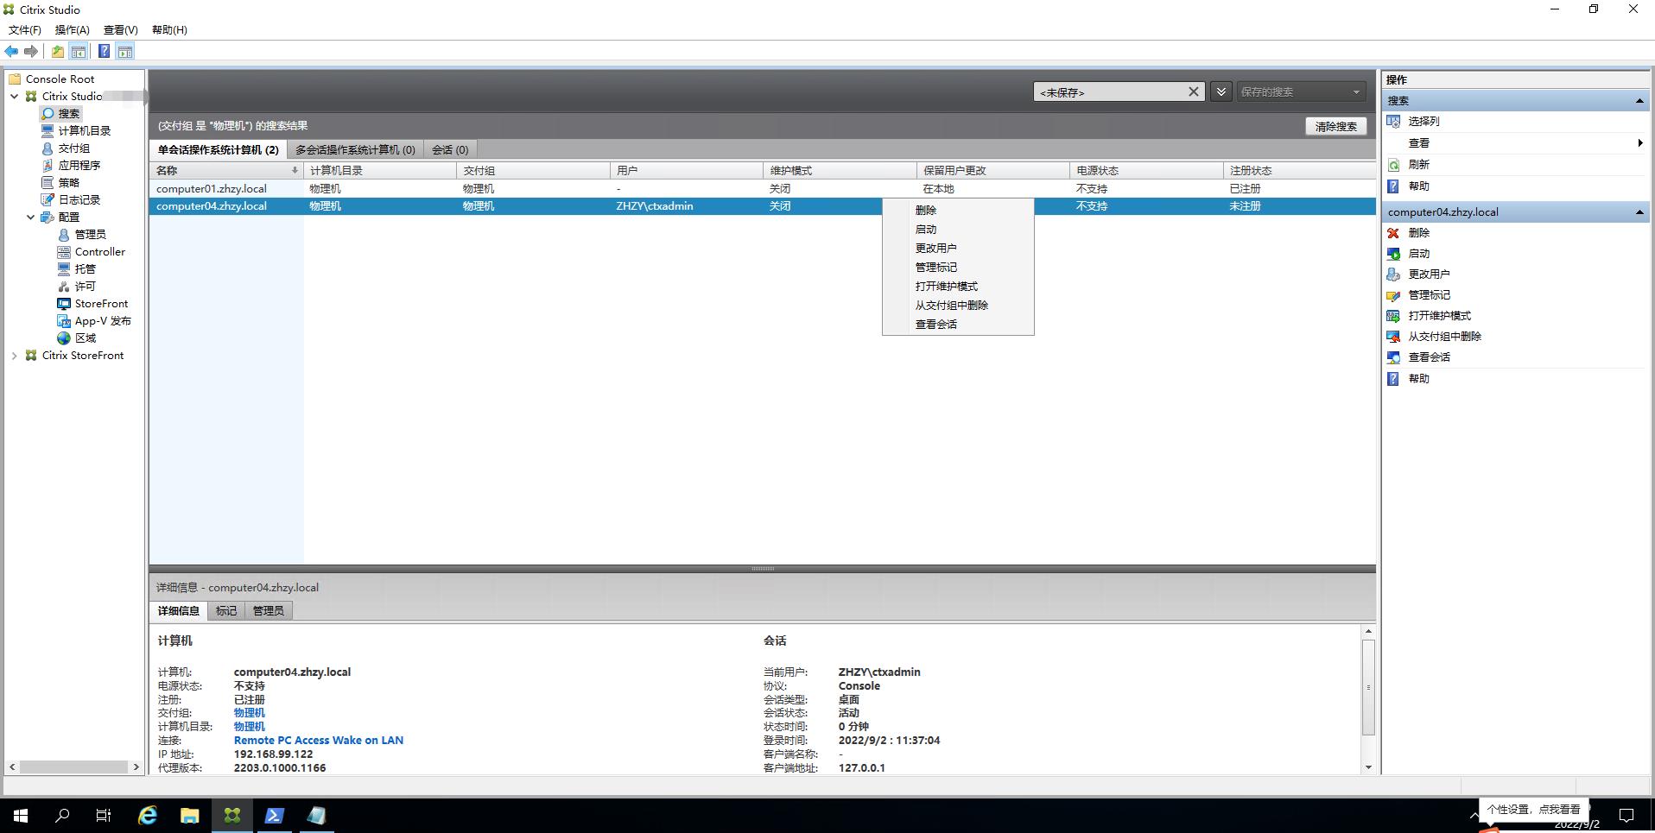Open the 物理机 delivery group link
The width and height of the screenshot is (1655, 833).
(250, 713)
